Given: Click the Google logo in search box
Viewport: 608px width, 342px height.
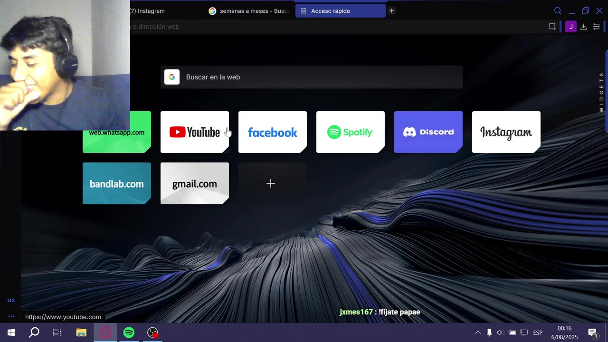Looking at the screenshot, I should click(x=172, y=77).
